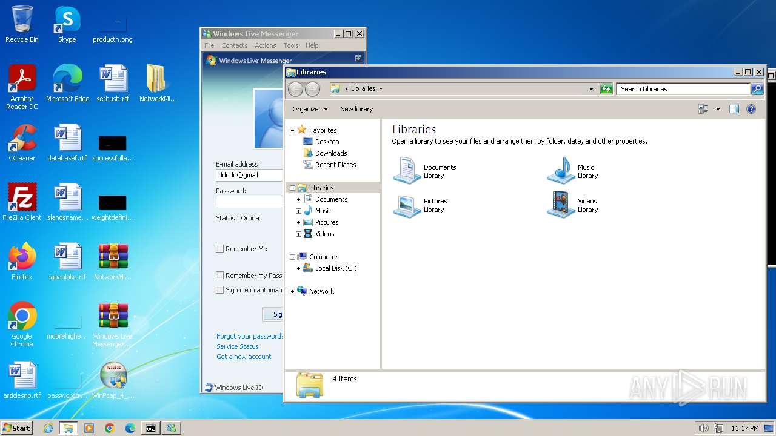The image size is (776, 436).
Task: Enable Remember my Password checkbox
Action: [x=220, y=276]
